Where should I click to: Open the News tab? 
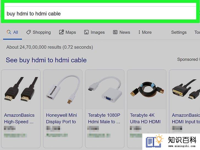121,32
